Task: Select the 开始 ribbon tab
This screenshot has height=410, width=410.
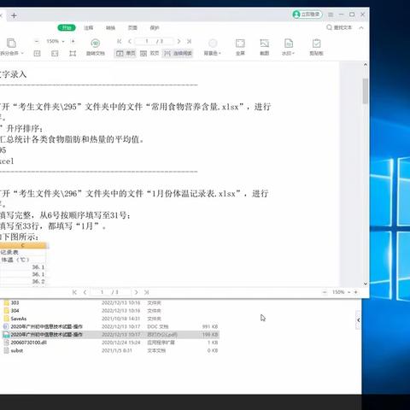Action: pos(67,27)
